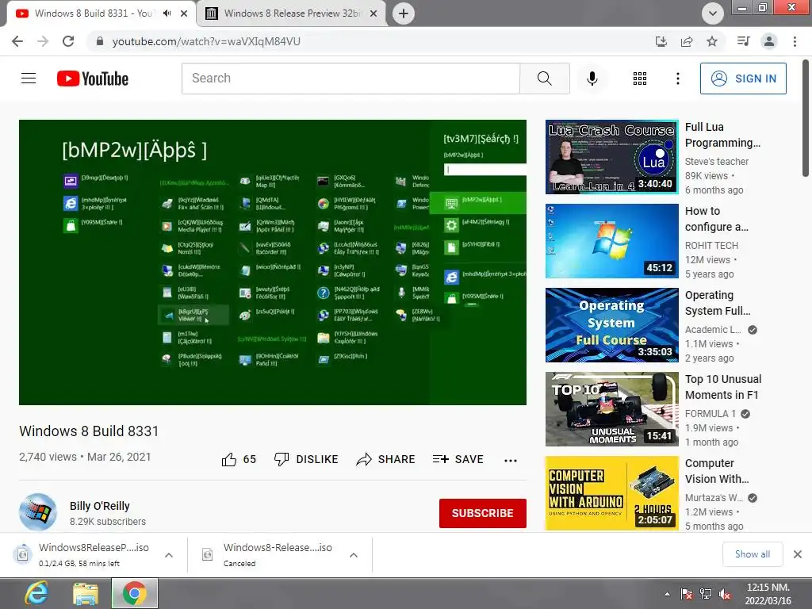Image resolution: width=812 pixels, height=609 pixels.
Task: Click the taskbar clock 12:15
Action: [x=768, y=594]
